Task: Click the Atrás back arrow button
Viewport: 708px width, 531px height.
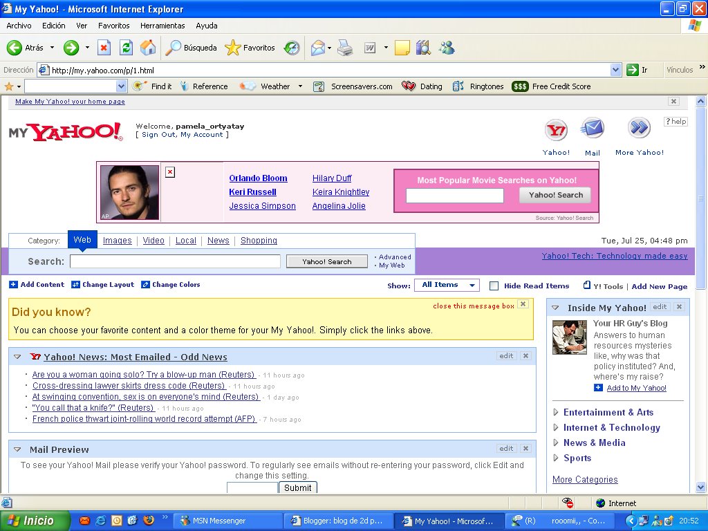Action: click(15, 48)
